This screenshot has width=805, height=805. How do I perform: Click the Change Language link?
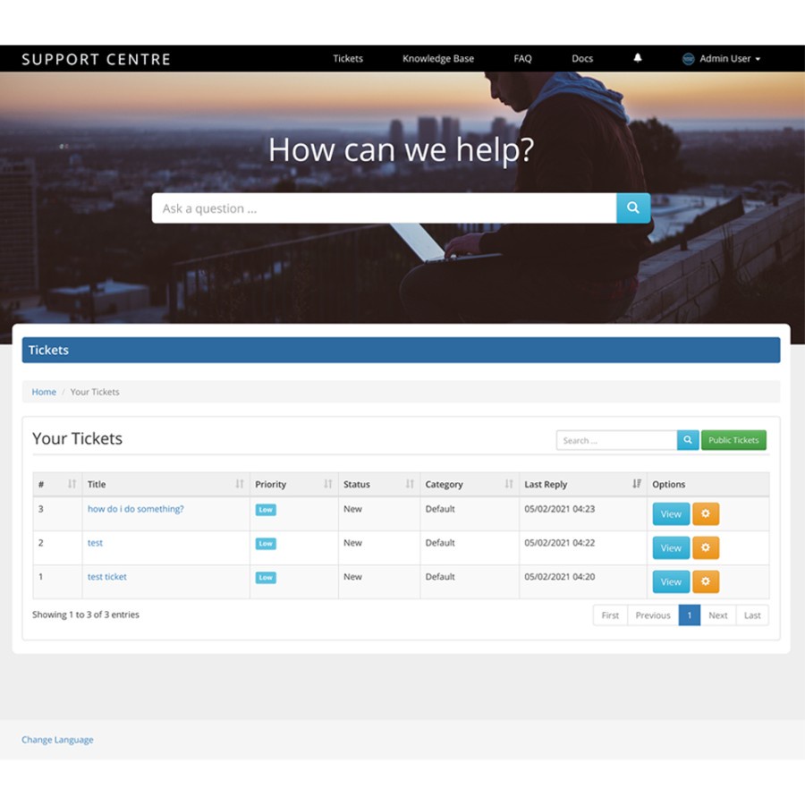coord(57,740)
